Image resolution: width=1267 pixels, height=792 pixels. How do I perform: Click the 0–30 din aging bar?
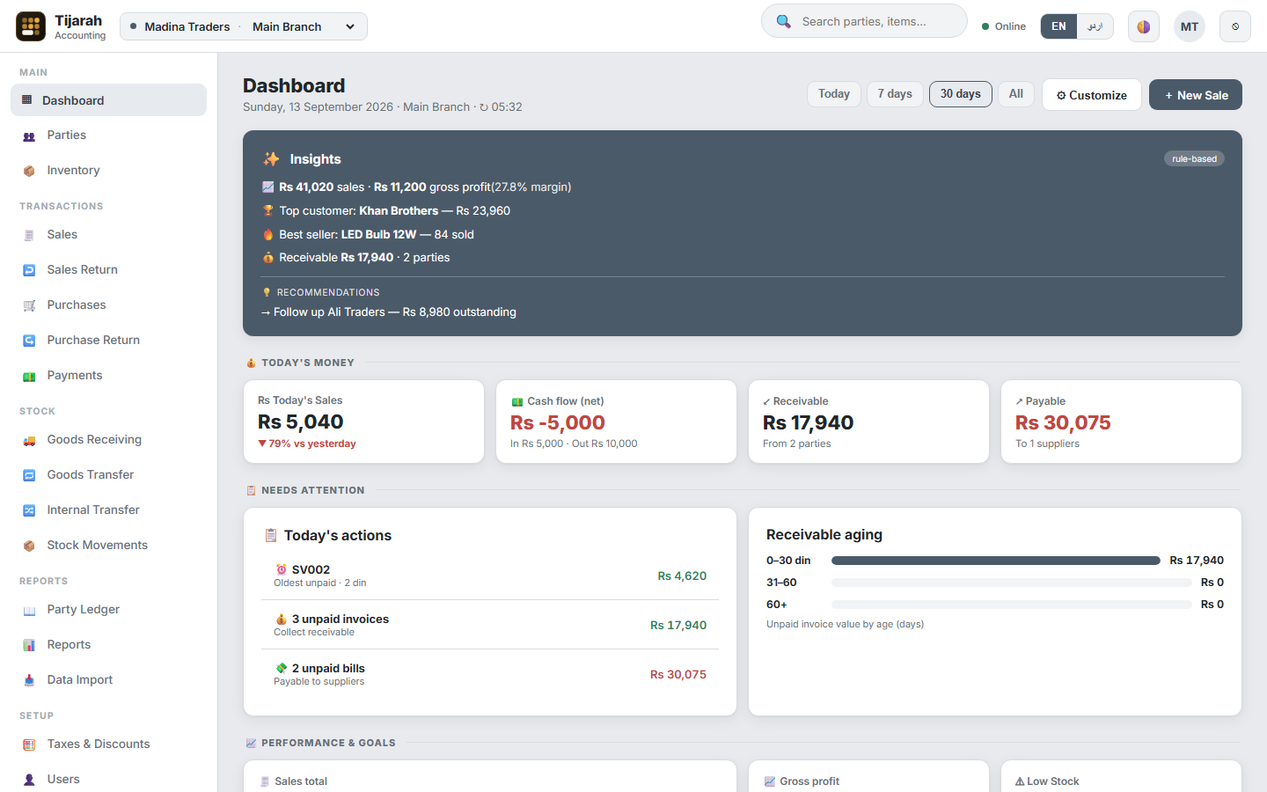coord(996,561)
